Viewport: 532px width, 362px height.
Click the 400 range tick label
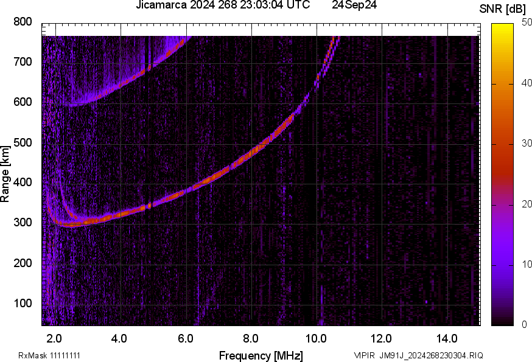(x=23, y=183)
